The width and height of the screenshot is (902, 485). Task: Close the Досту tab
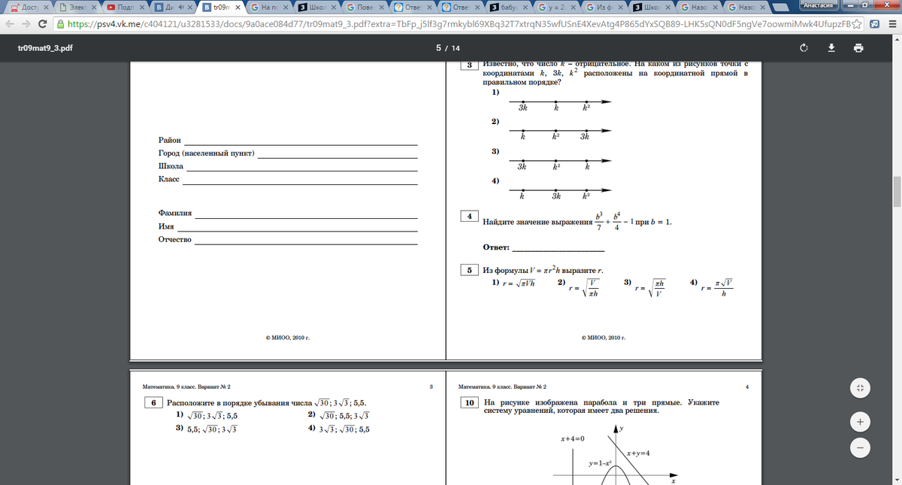[x=47, y=8]
